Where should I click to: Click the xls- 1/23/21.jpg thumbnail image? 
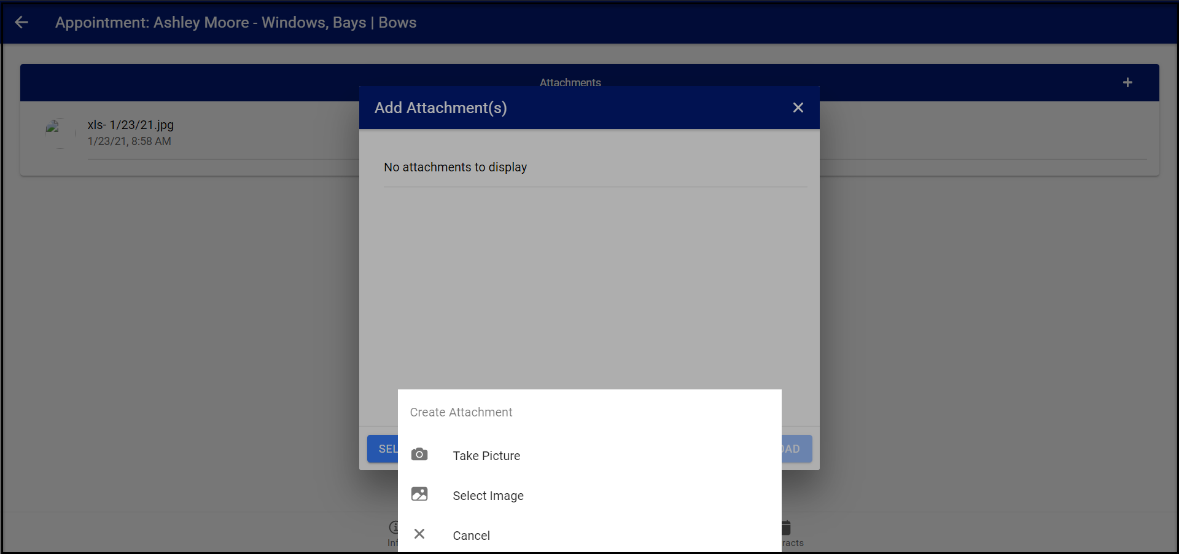[60, 133]
